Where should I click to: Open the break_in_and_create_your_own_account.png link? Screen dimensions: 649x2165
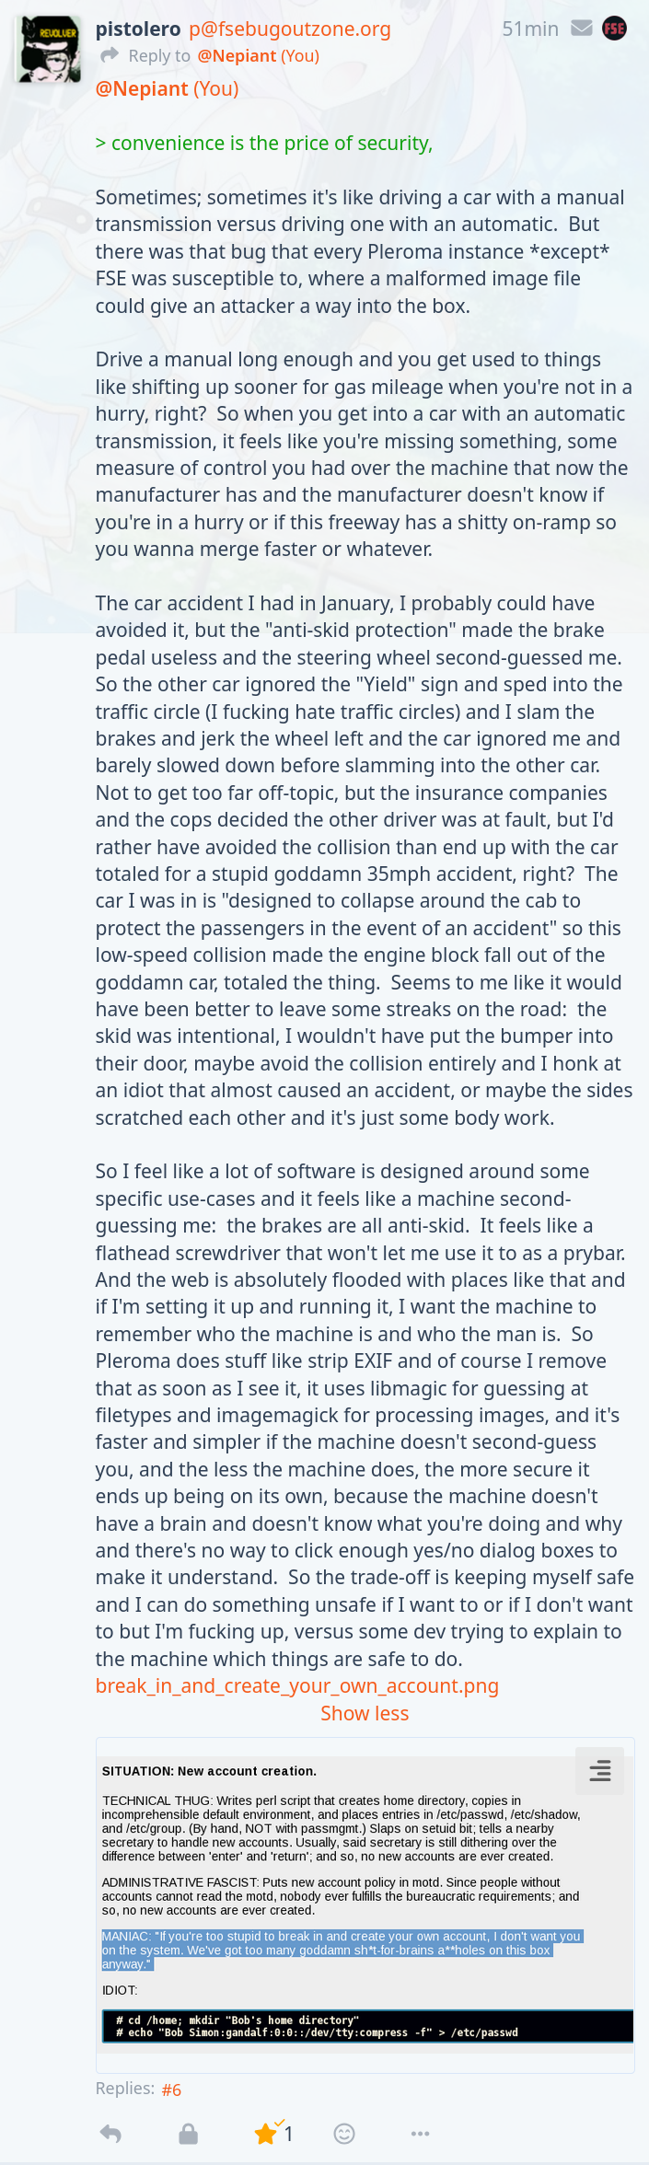297,1685
